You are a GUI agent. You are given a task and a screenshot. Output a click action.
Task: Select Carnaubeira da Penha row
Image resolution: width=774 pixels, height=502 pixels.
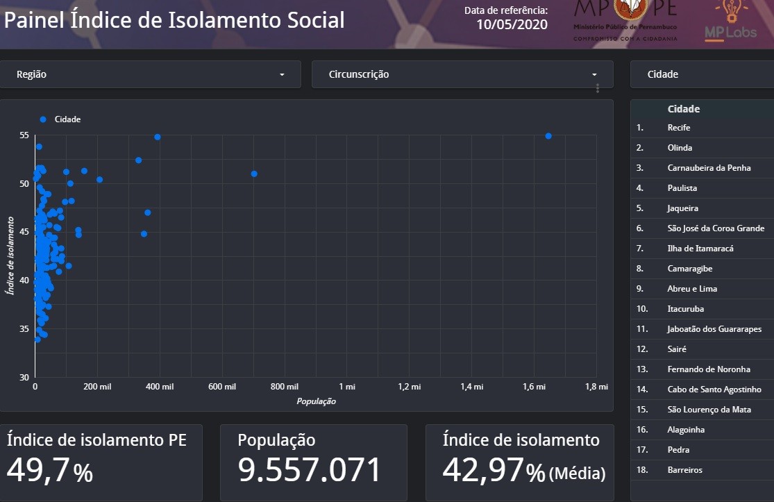[x=702, y=168]
